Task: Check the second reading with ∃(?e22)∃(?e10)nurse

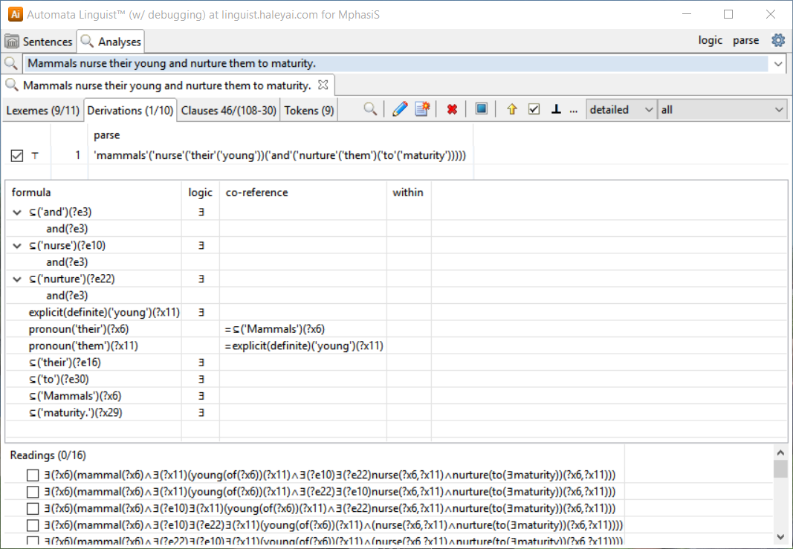Action: (x=33, y=492)
